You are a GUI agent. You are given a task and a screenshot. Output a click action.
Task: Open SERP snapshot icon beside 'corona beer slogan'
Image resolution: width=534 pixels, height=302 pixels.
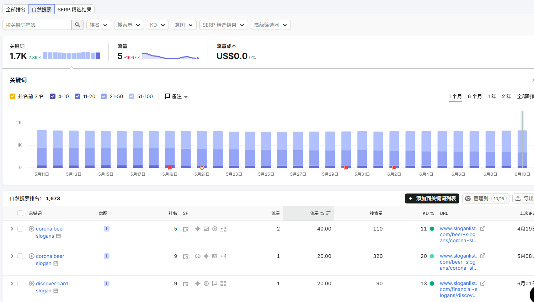(x=56, y=264)
